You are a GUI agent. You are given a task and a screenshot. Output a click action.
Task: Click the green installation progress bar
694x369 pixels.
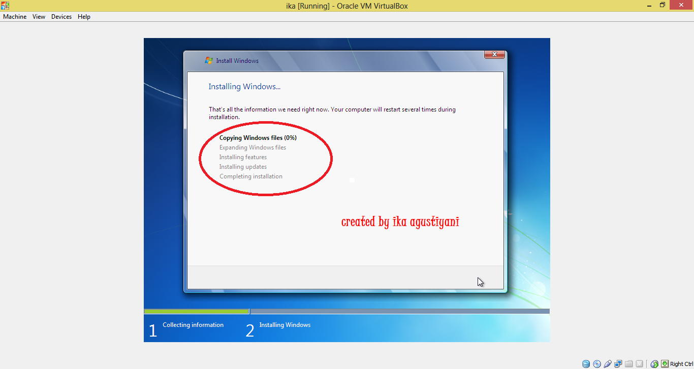[196, 311]
